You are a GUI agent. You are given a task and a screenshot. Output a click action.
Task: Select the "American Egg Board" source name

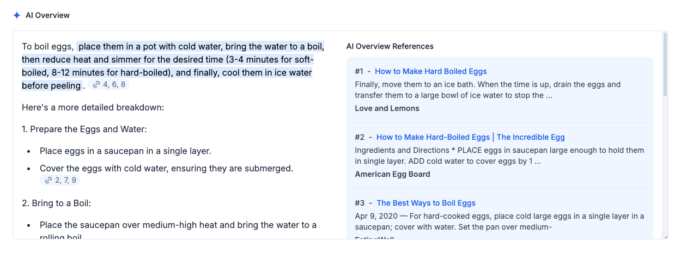tap(392, 174)
